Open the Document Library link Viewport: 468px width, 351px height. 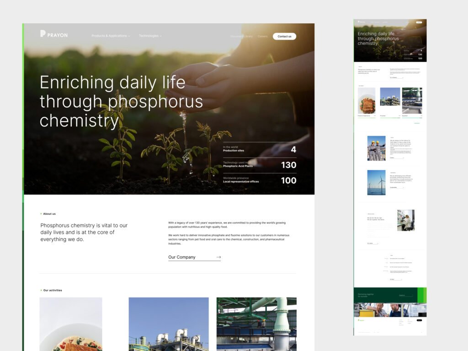point(241,37)
